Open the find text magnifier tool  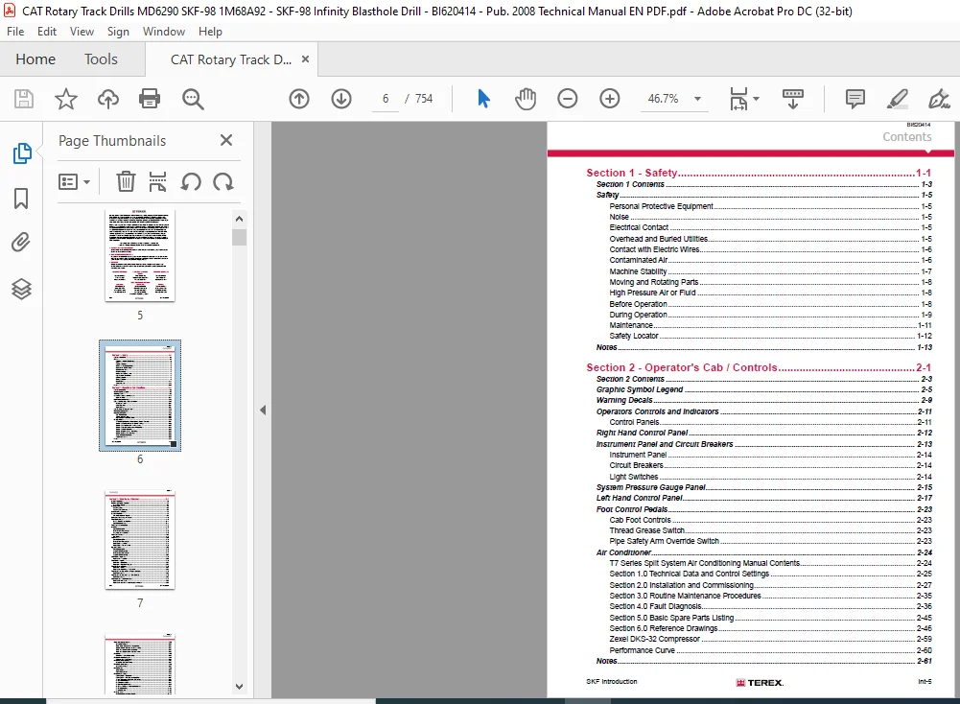click(x=193, y=99)
